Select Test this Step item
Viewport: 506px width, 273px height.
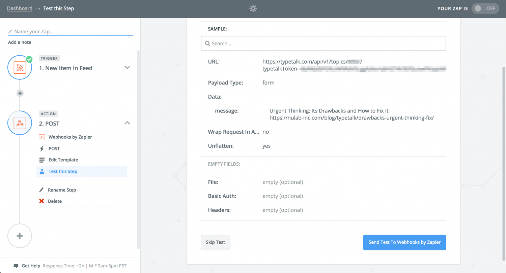coord(82,171)
